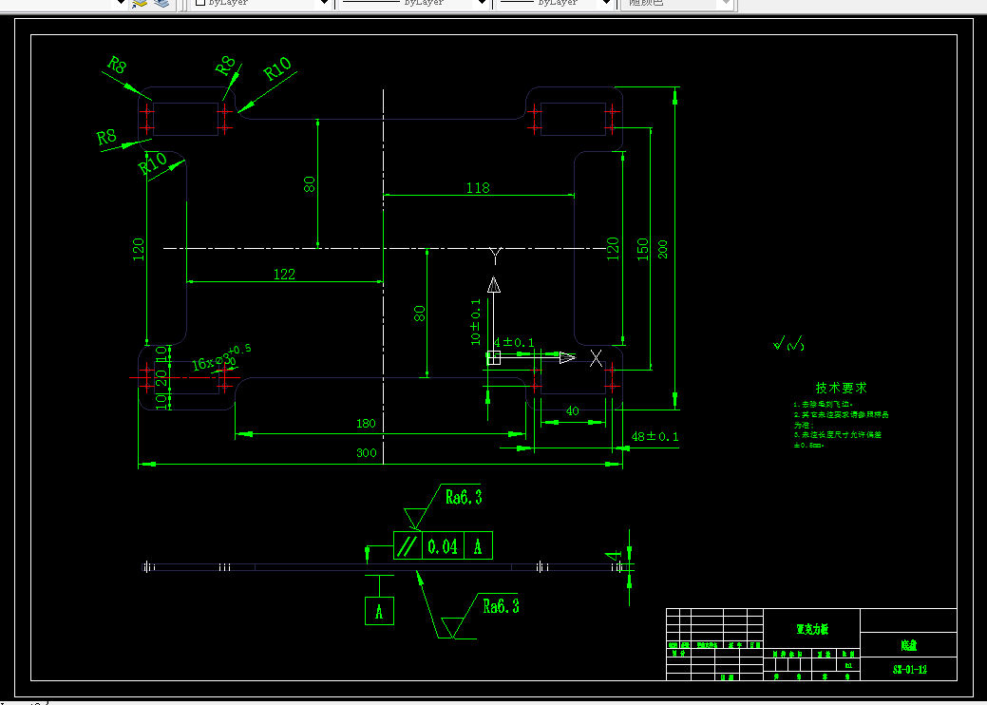Pick the lower Ra6.3 surface roughness triangle
Image resolution: width=987 pixels, height=705 pixels.
[452, 628]
